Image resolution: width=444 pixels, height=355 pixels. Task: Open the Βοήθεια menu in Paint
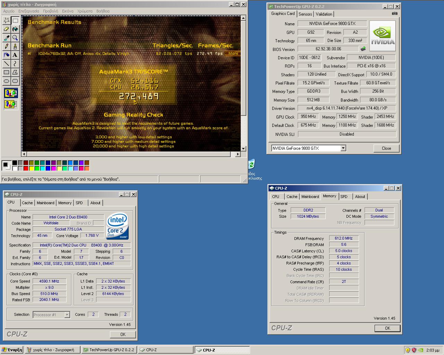pos(103,11)
